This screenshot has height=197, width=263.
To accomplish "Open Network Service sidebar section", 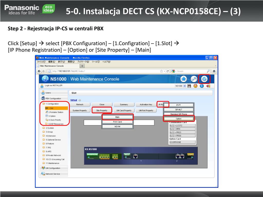I will (54, 174).
